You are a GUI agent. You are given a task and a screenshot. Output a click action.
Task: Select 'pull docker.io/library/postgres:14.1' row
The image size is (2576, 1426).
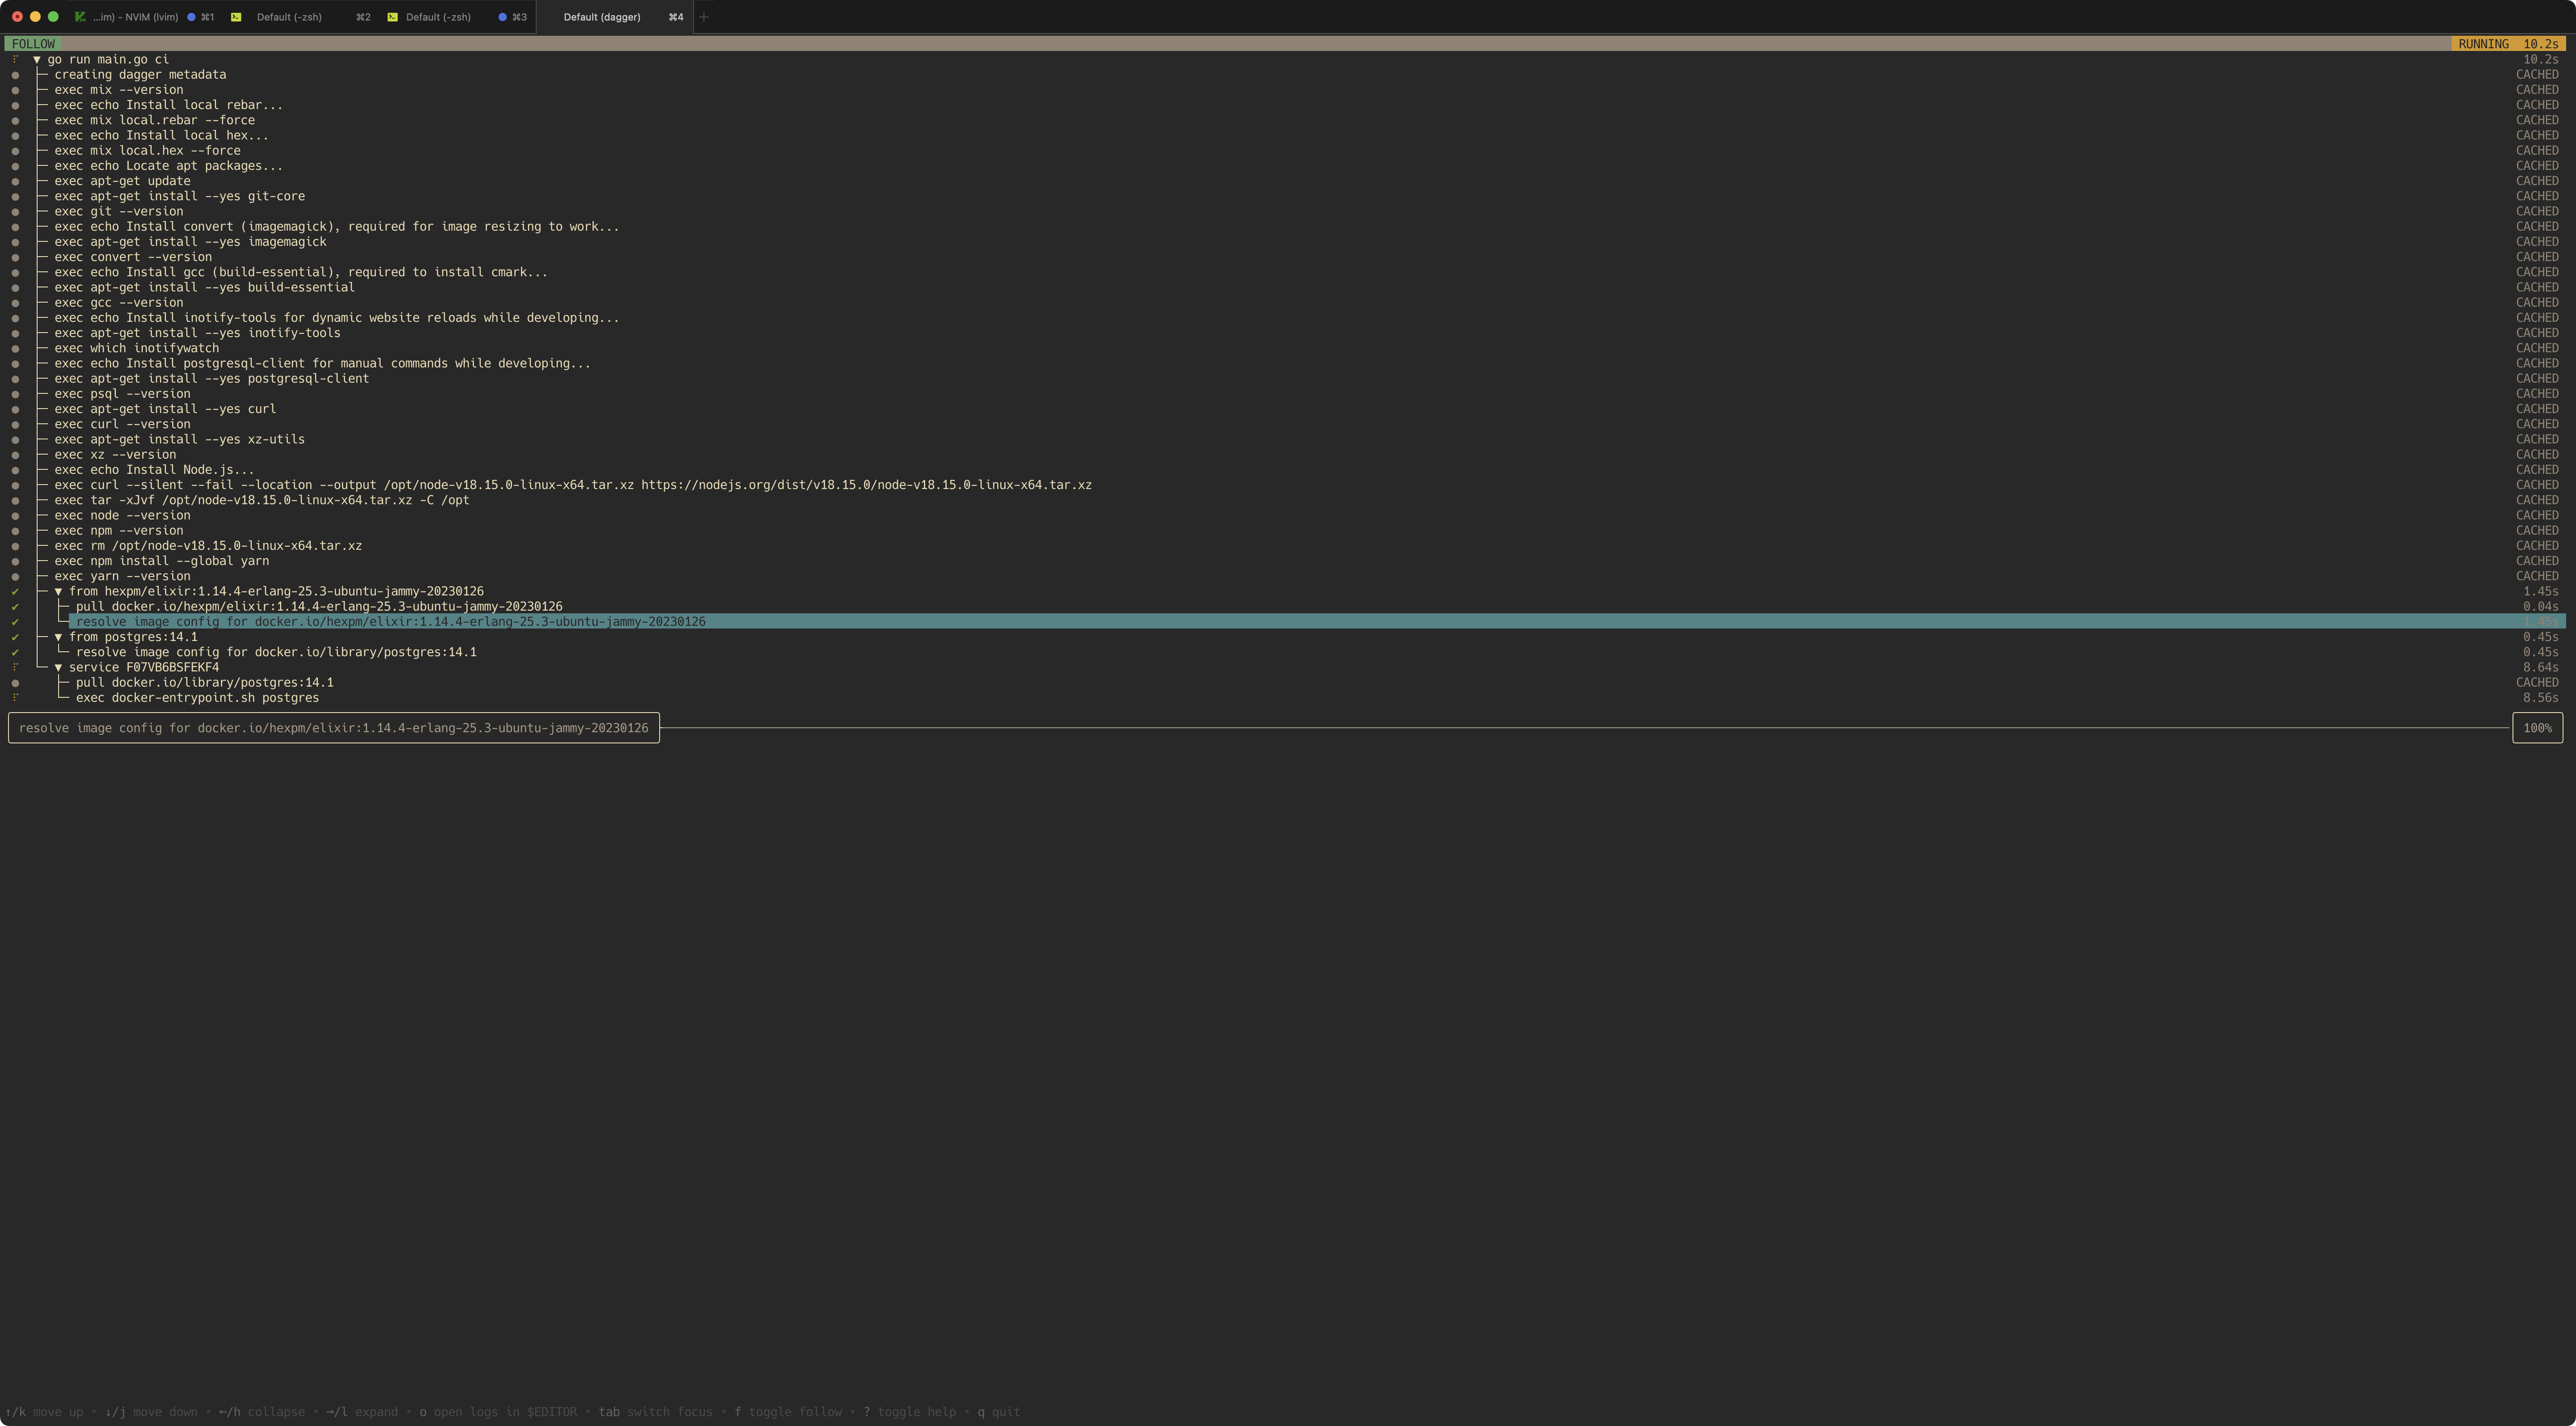tap(1285, 683)
